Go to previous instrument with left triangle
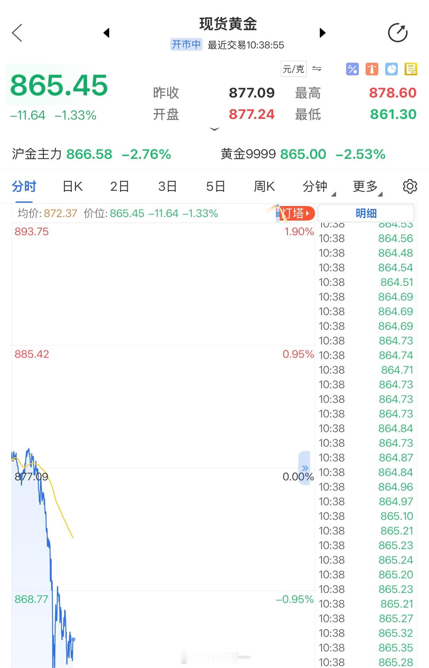 click(x=106, y=33)
